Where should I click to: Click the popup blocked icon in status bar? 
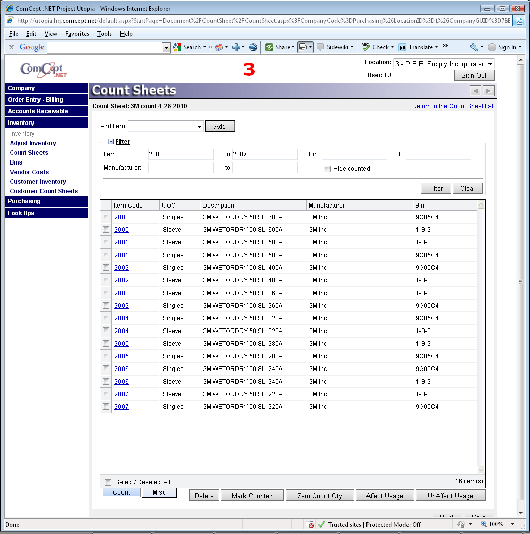pyautogui.click(x=310, y=525)
